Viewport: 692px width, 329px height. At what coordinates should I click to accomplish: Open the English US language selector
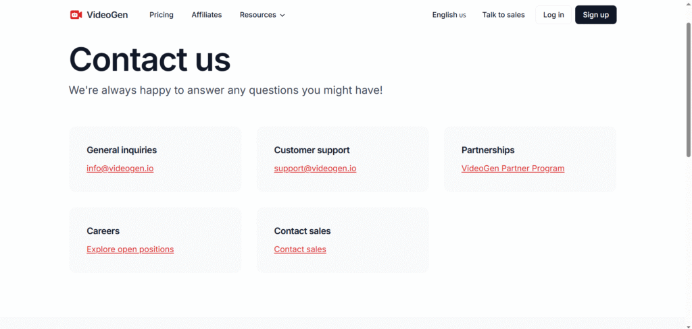pyautogui.click(x=449, y=15)
